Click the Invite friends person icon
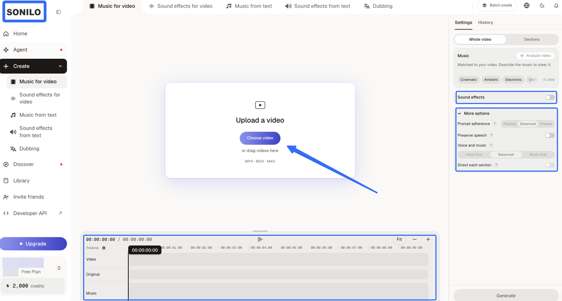Screen dimensions: 562x301 click(x=6, y=197)
